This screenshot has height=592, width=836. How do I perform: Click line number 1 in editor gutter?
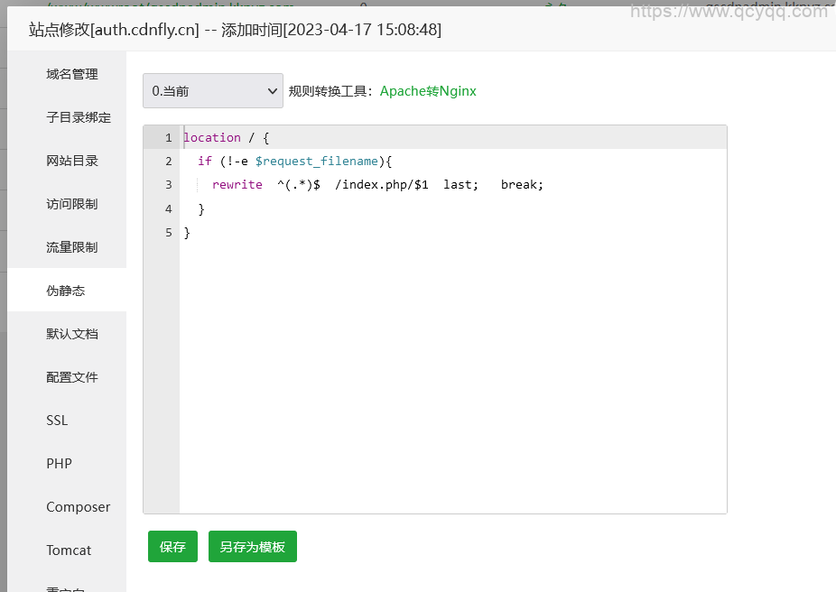[168, 138]
